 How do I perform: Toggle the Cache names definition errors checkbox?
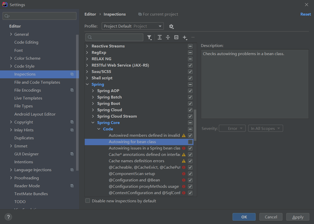tap(190, 161)
